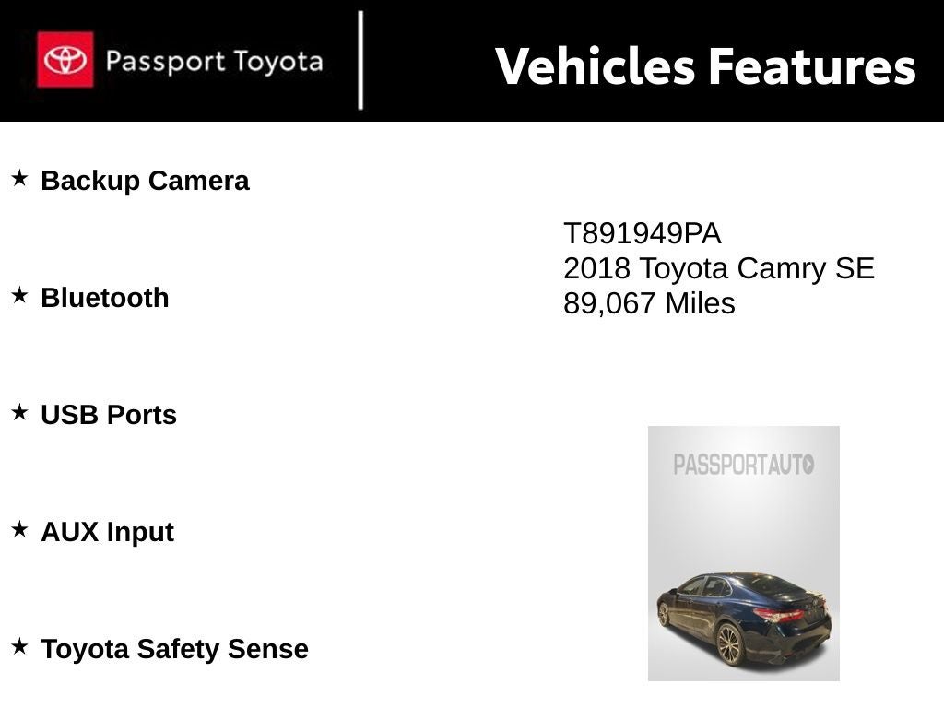This screenshot has height=708, width=944.
Task: Click the dark blue Camry in the photo
Action: pos(744,613)
